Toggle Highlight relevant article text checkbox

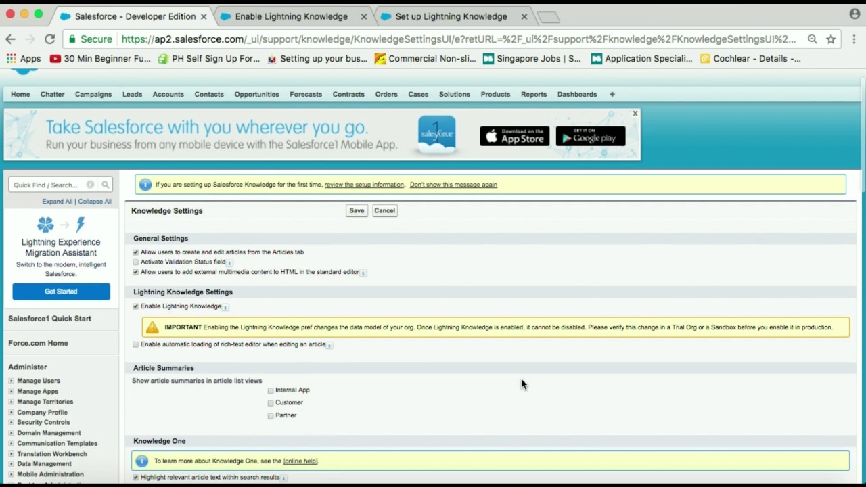pos(135,478)
